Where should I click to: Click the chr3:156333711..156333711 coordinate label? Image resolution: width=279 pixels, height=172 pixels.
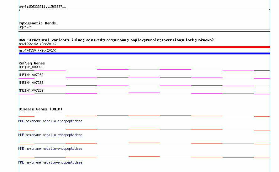click(42, 7)
